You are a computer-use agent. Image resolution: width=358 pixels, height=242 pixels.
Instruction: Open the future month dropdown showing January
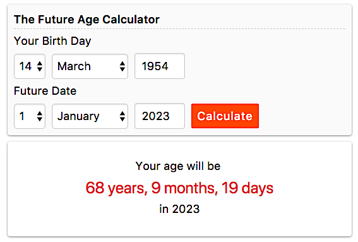click(x=90, y=116)
